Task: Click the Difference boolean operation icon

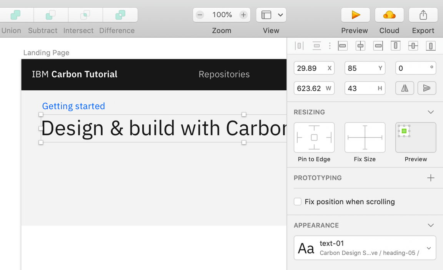Action: pyautogui.click(x=120, y=15)
